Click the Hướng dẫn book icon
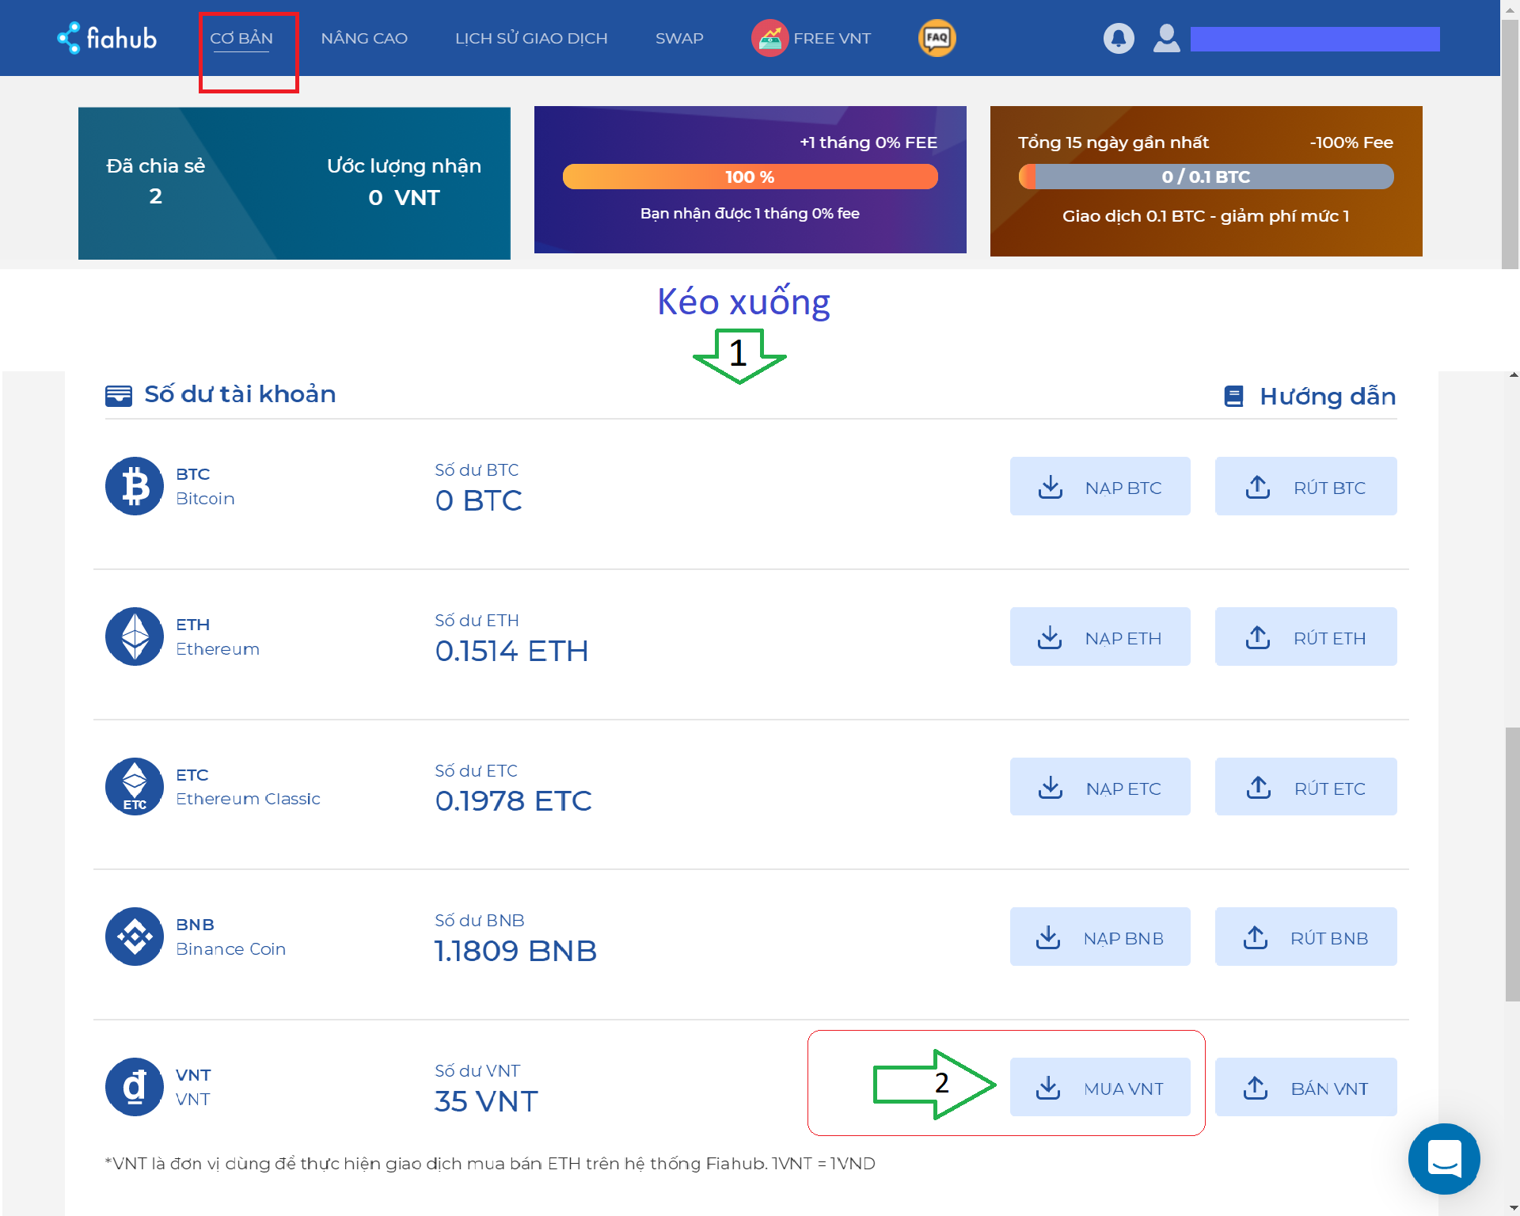This screenshot has height=1216, width=1520. 1233,396
